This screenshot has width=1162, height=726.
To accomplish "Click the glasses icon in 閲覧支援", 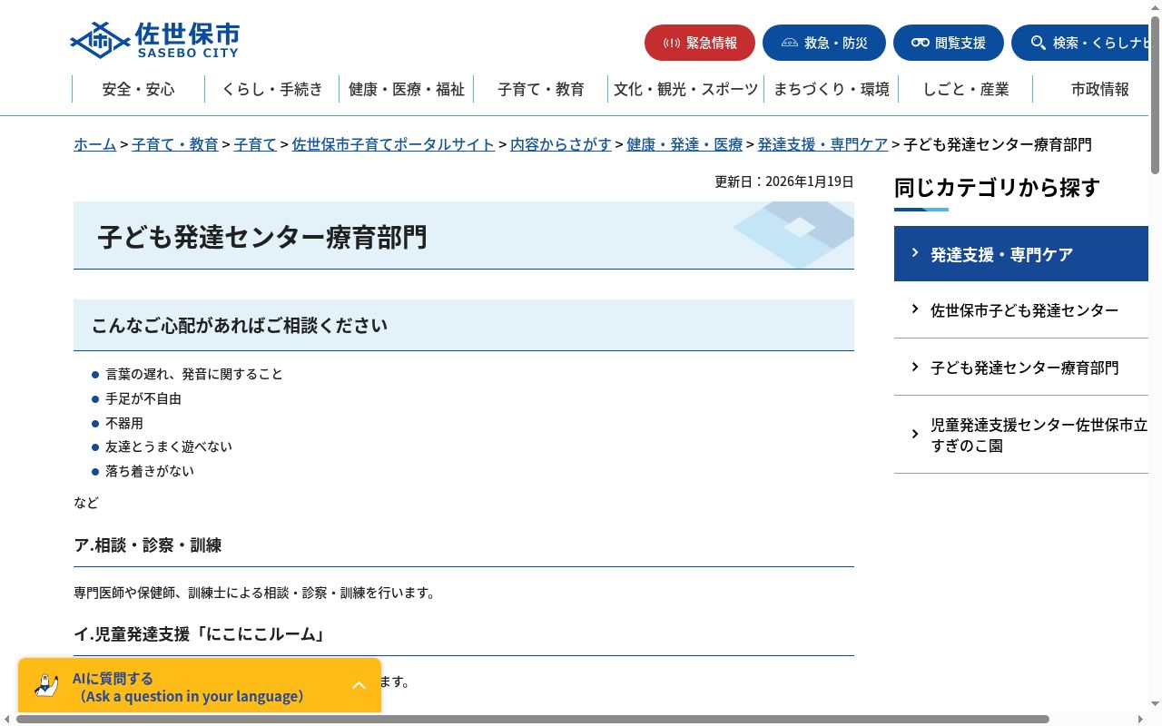I will tap(921, 43).
